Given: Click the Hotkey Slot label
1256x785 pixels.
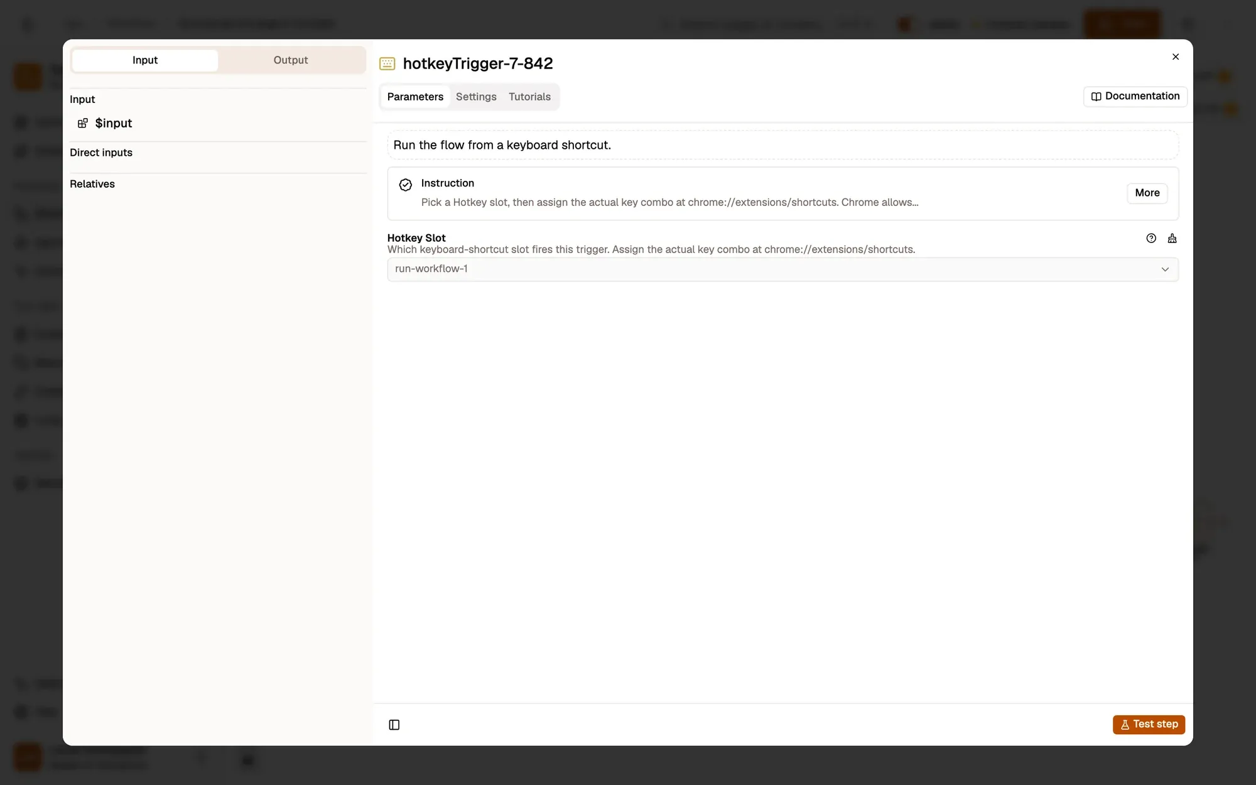Looking at the screenshot, I should tap(416, 238).
